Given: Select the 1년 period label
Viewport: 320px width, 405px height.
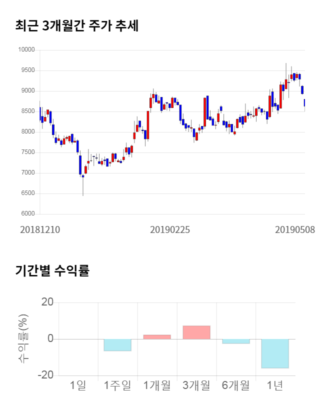Looking at the screenshot, I should click(x=275, y=385).
